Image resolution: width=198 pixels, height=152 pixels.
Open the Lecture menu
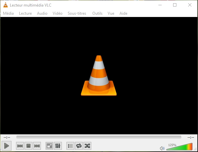tap(26, 13)
